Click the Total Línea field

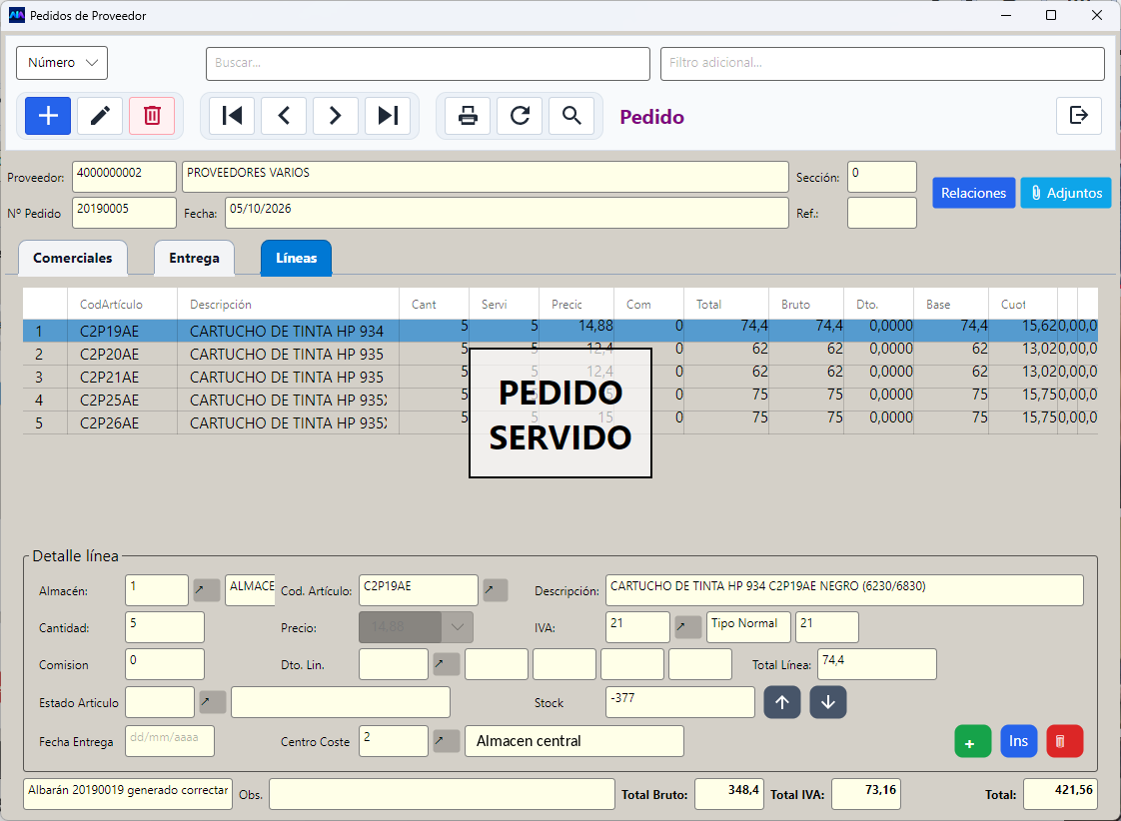click(877, 664)
